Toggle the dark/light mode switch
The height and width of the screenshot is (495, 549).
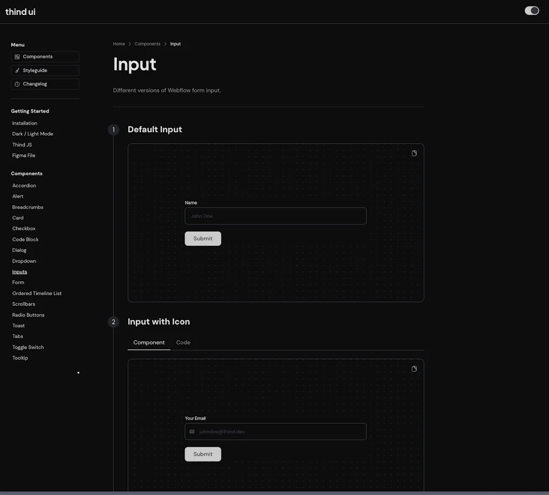click(x=531, y=11)
